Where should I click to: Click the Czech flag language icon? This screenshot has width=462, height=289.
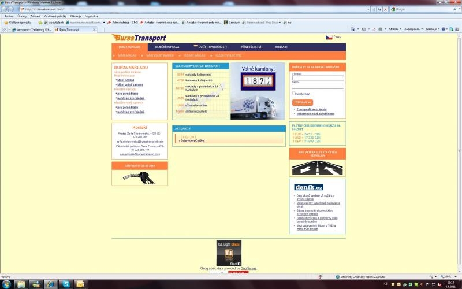coord(329,38)
